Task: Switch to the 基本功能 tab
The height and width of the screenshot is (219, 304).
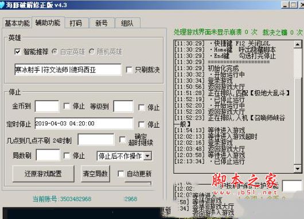Action: click(17, 23)
